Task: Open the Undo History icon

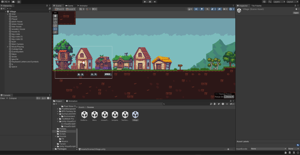Action: tap(265, 2)
